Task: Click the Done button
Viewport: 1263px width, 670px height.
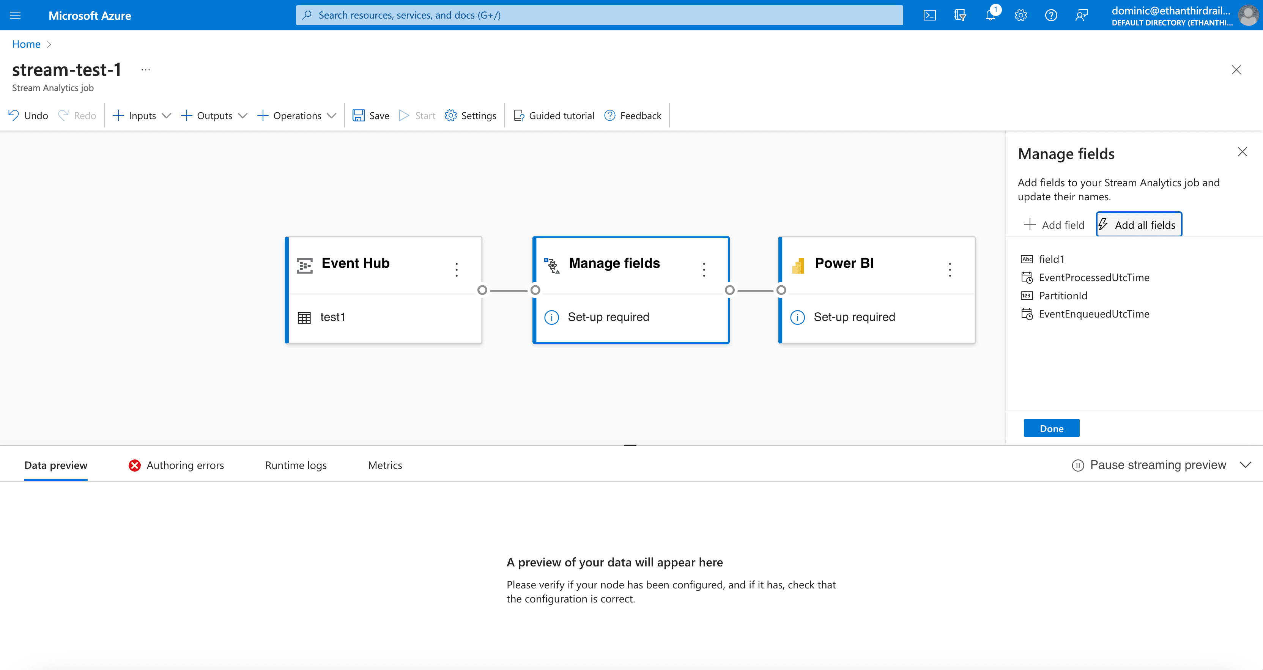Action: coord(1051,428)
